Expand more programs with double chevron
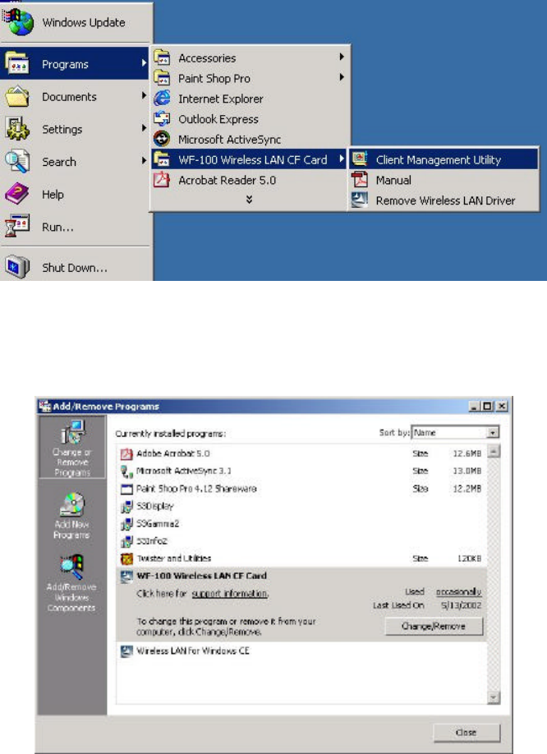Viewport: 547px width, 754px height. point(249,200)
